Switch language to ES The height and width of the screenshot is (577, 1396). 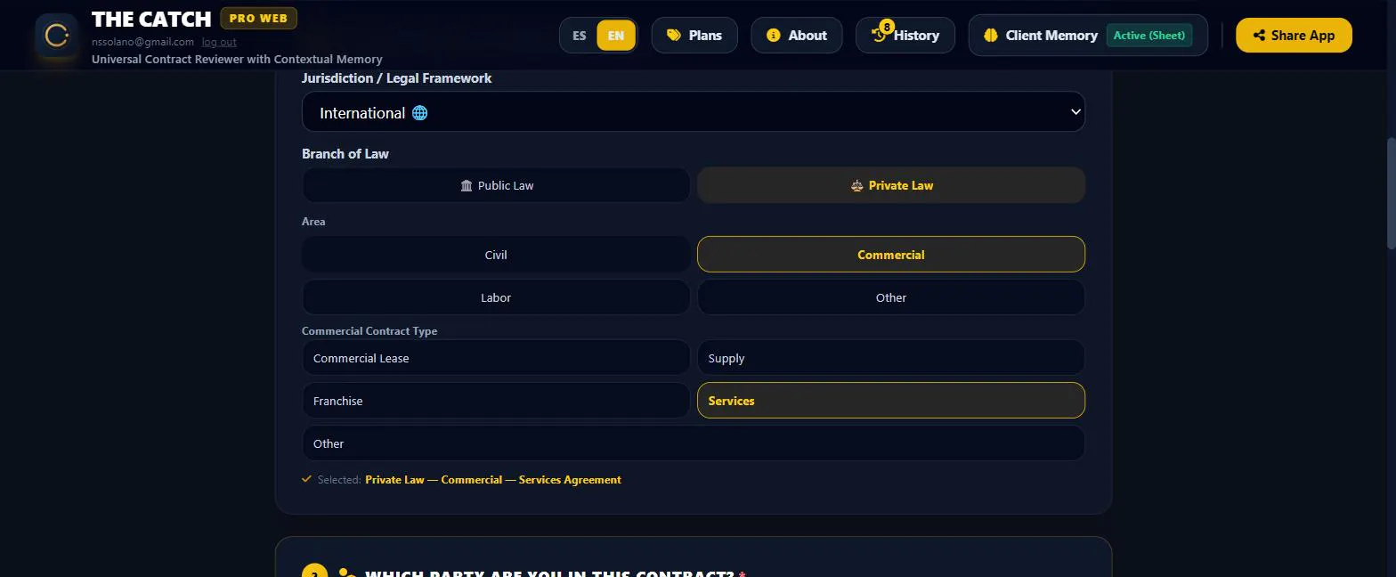[580, 36]
